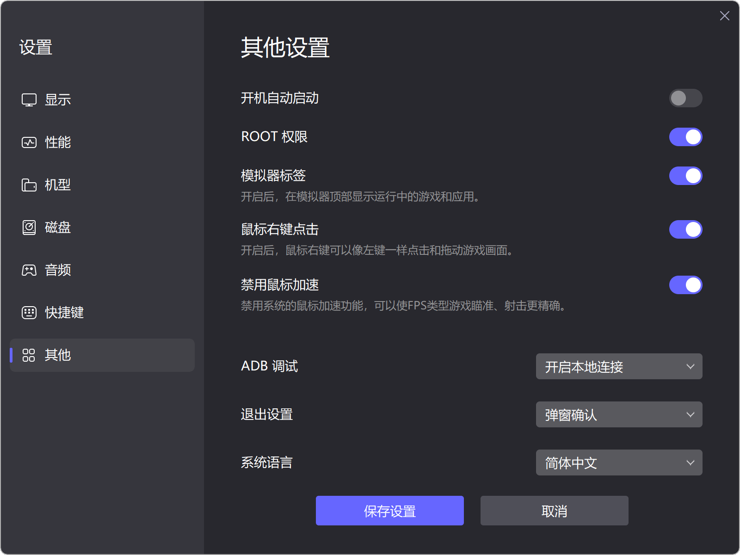Enable the 开机自动启动 autostart toggle

pos(685,98)
